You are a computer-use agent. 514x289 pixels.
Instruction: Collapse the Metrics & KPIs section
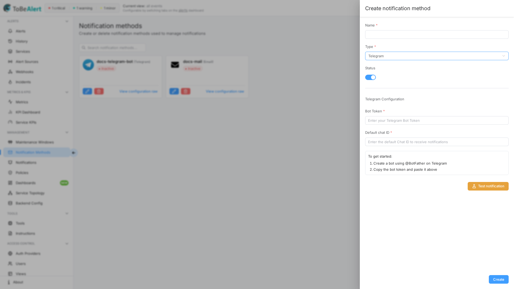(x=67, y=92)
